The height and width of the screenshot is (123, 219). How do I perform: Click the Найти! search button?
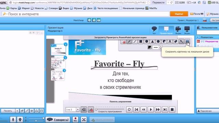coord(179,14)
